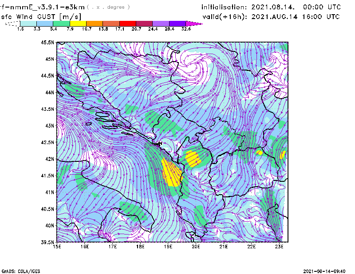Click the 41.5N latitude label
Viewport: 355px width, 274px height.
(47, 176)
